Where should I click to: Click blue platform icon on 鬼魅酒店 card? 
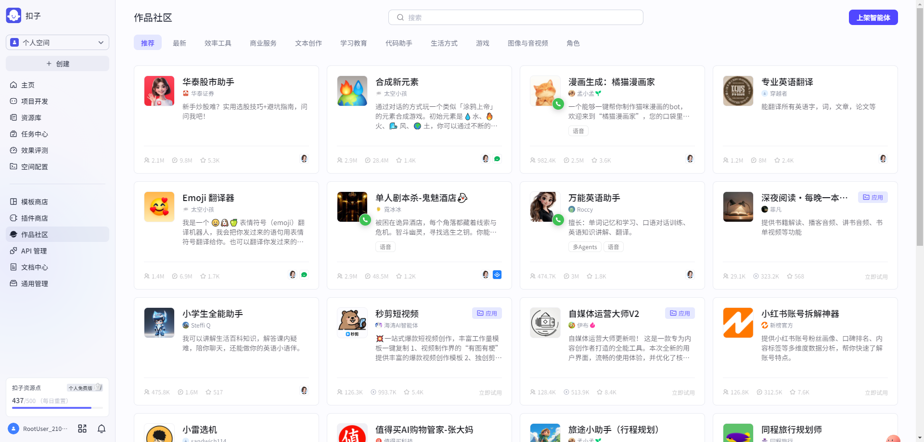(497, 275)
